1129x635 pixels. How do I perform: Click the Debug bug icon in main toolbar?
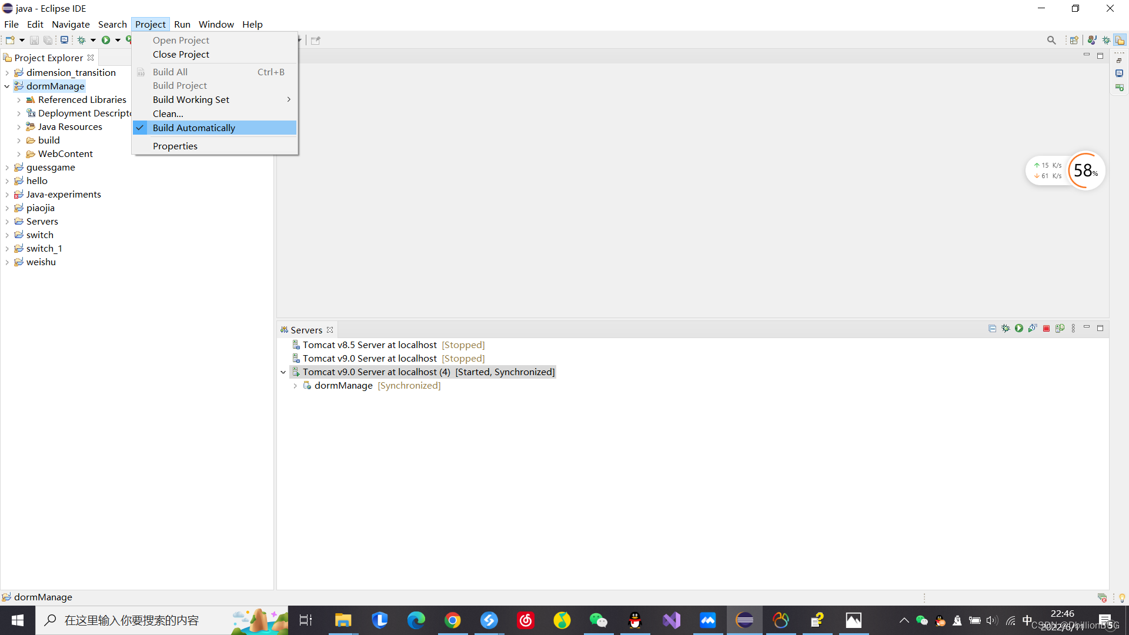[82, 40]
